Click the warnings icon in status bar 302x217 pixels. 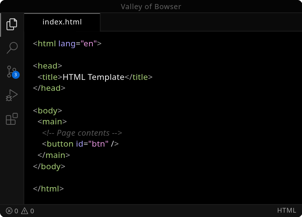[28, 211]
